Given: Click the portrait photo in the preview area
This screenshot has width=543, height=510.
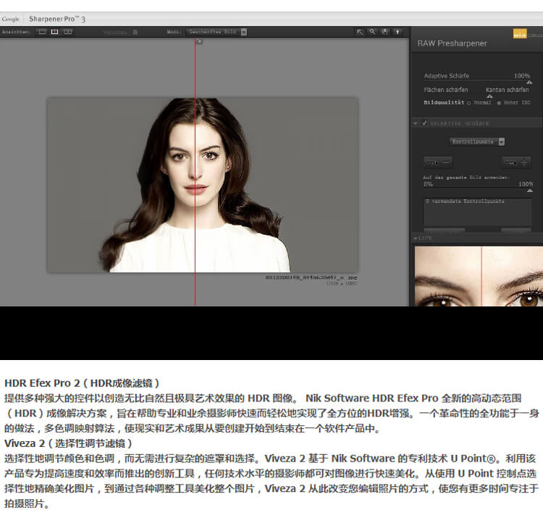Looking at the screenshot, I should click(203, 185).
